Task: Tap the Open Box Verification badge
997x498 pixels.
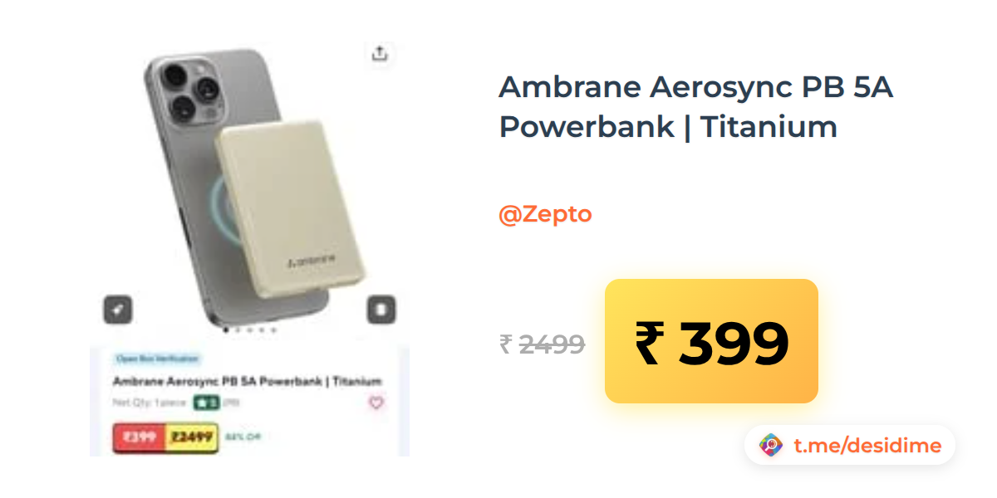Action: pyautogui.click(x=157, y=359)
